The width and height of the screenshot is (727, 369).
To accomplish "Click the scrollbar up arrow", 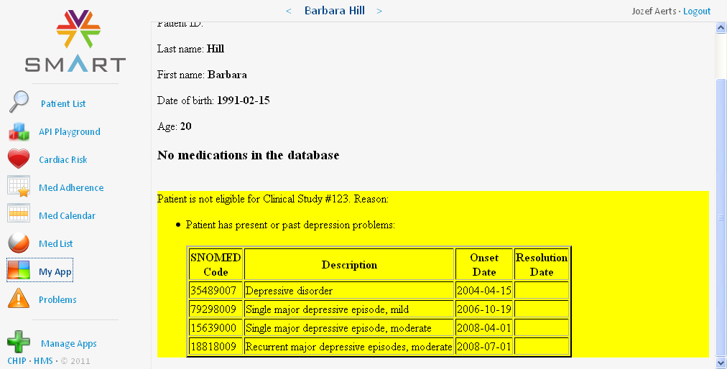I will pos(721,27).
